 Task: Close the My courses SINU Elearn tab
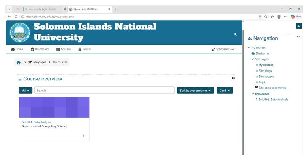(x=109, y=9)
